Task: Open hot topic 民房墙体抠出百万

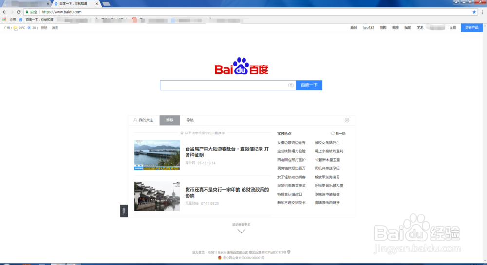Action: [291, 168]
